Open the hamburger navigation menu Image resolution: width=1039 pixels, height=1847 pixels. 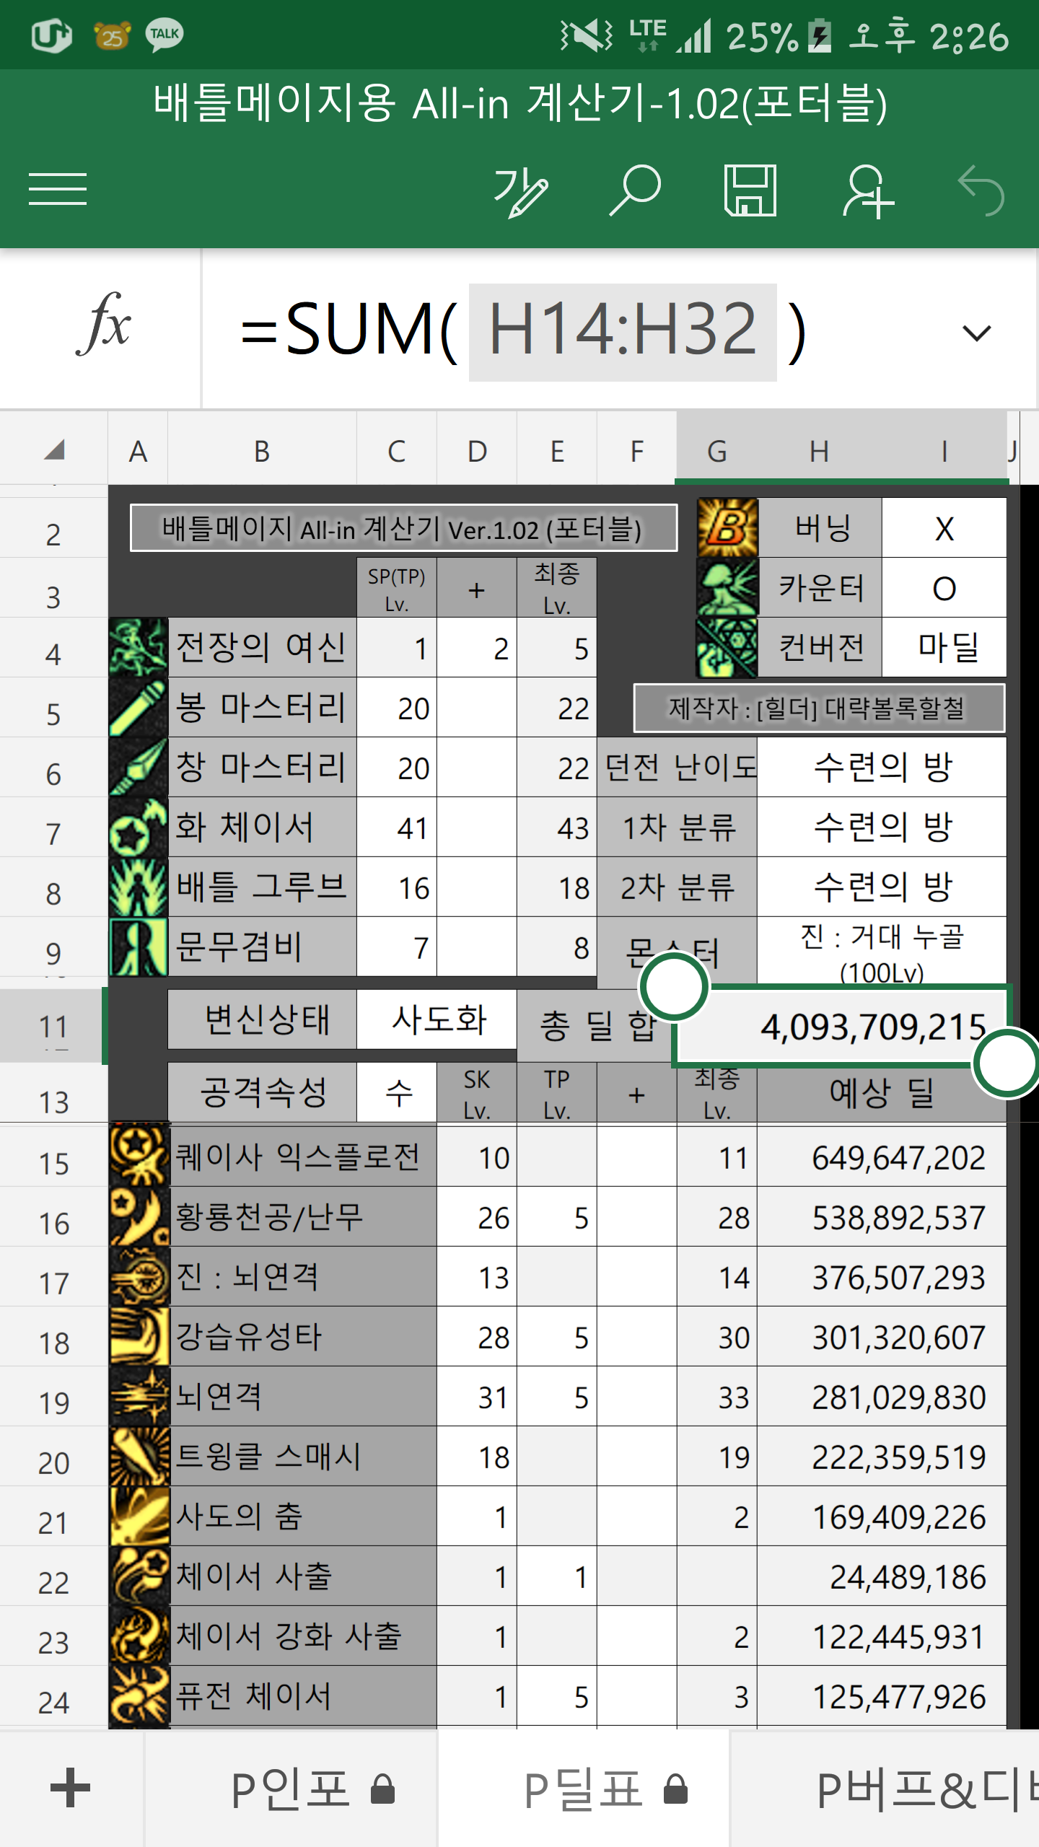click(x=58, y=190)
